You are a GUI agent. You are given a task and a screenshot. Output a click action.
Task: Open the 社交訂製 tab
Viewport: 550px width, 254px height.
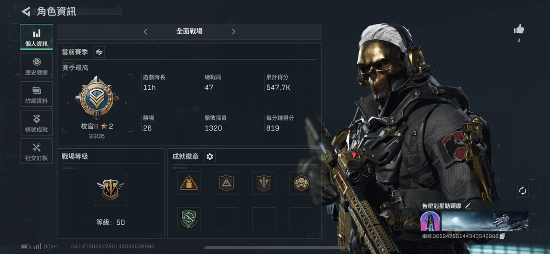36,151
